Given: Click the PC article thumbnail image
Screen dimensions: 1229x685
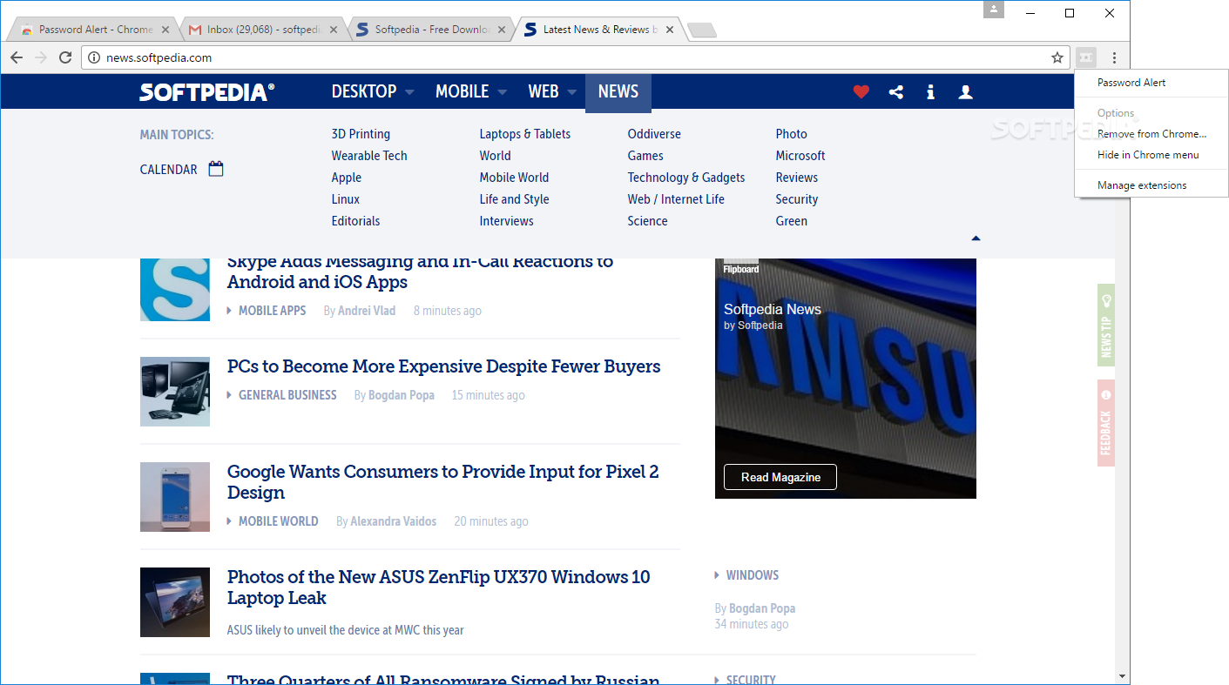Looking at the screenshot, I should 175,392.
